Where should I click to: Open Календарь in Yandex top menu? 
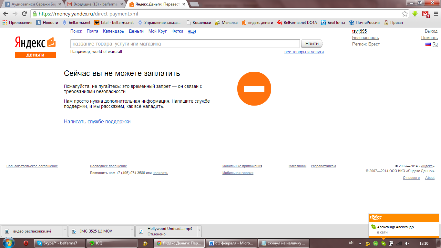[x=113, y=31]
